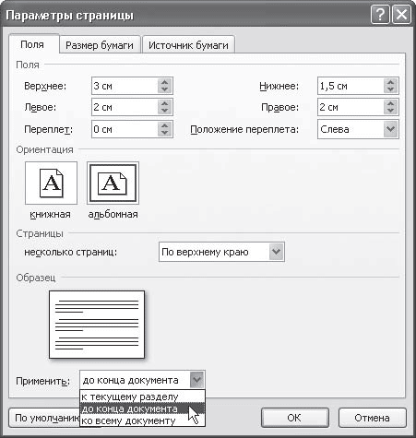The width and height of the screenshot is (416, 438).
Task: Increase the Левое margin value
Action: click(x=165, y=103)
